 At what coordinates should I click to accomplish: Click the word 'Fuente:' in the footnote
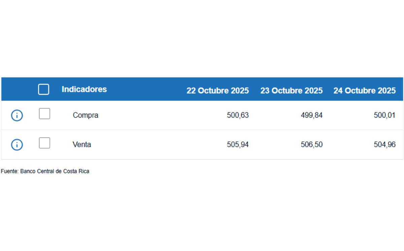[9, 171]
